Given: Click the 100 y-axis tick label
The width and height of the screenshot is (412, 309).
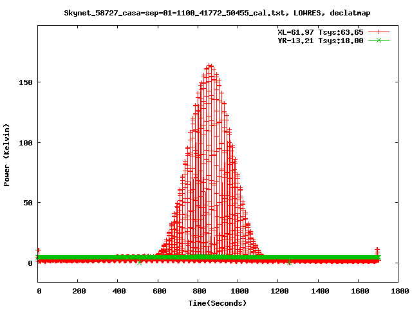Looking at the screenshot, I should click(26, 143).
